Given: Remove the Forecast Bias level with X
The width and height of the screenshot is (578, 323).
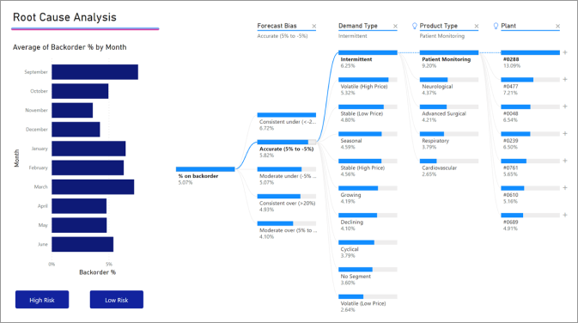Looking at the screenshot, I should pos(314,26).
